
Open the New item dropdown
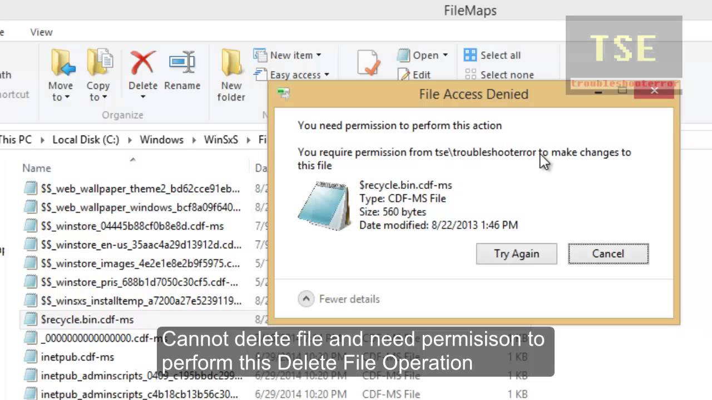319,55
